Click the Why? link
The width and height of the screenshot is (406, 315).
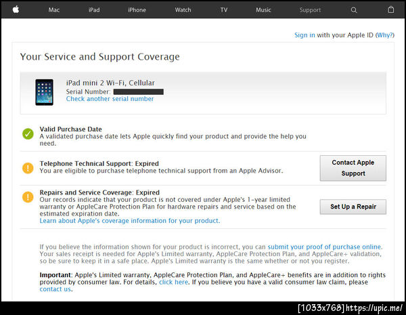(x=385, y=35)
